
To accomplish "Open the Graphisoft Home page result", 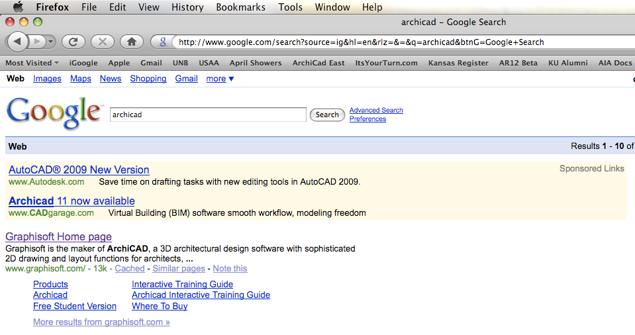I will point(58,237).
